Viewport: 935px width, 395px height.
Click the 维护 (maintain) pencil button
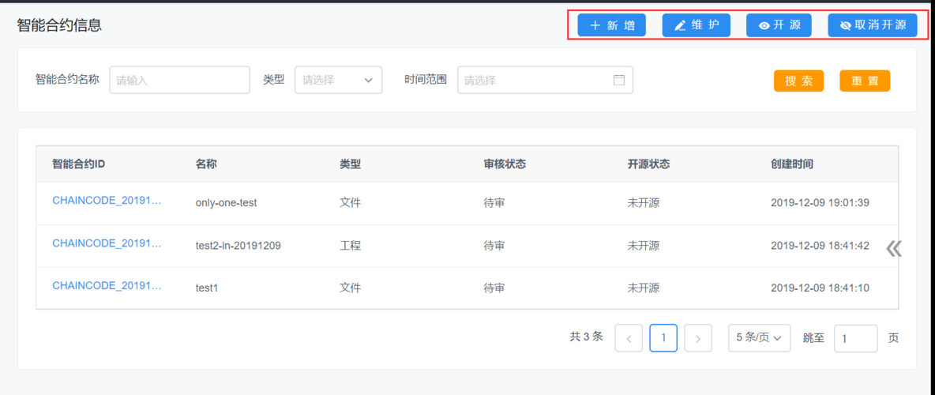pos(696,25)
